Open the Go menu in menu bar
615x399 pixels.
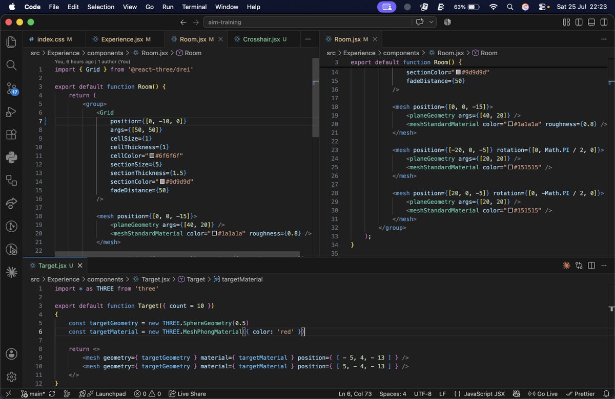[x=150, y=7]
